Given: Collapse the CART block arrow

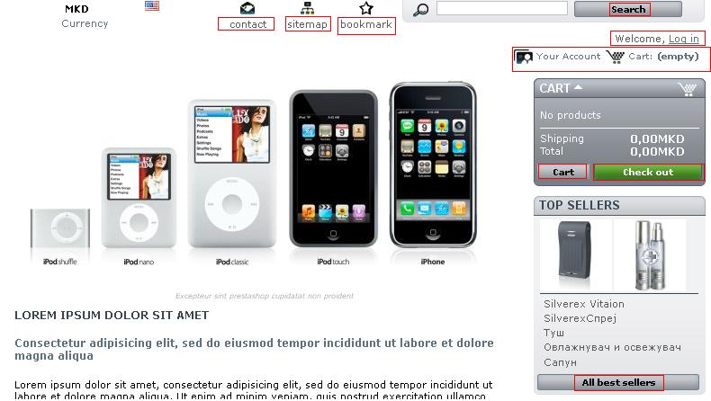Looking at the screenshot, I should (x=578, y=87).
